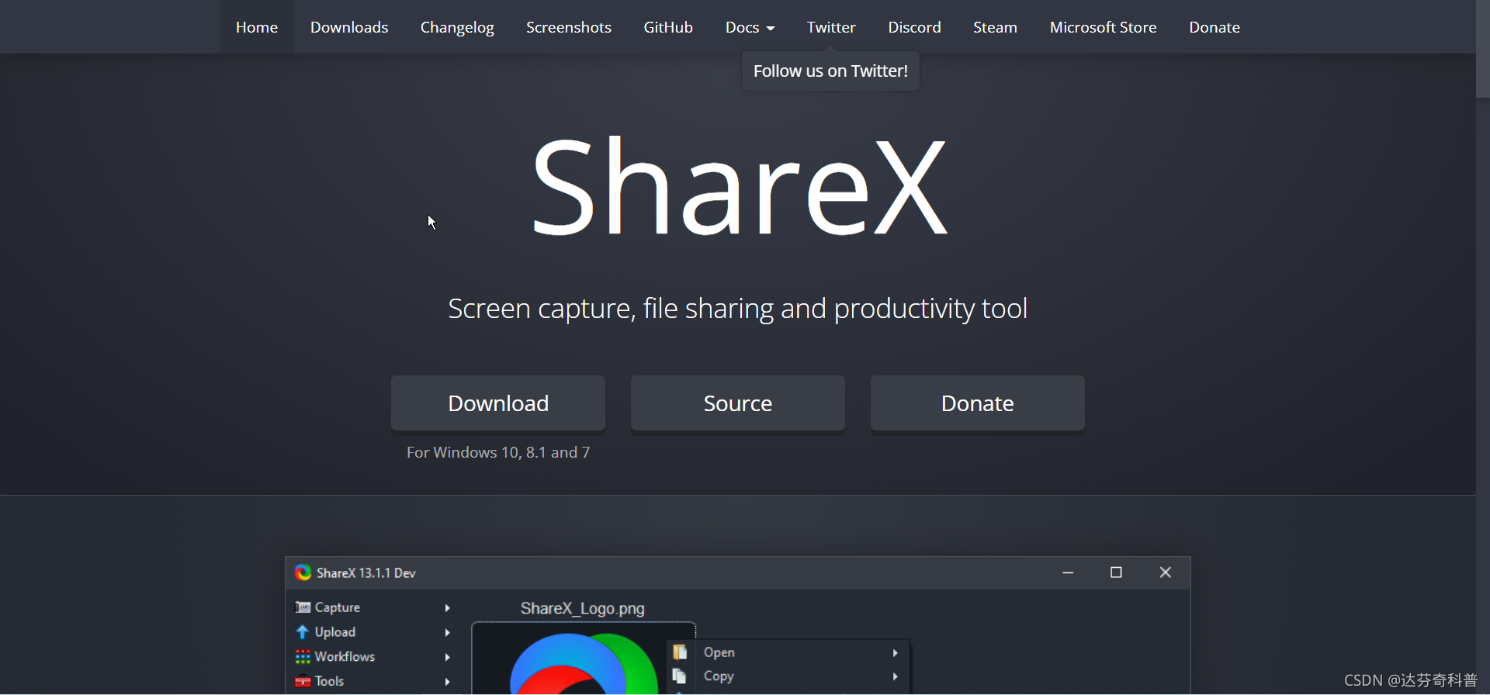Select the Copy context menu entry
The image size is (1490, 695).
click(788, 676)
